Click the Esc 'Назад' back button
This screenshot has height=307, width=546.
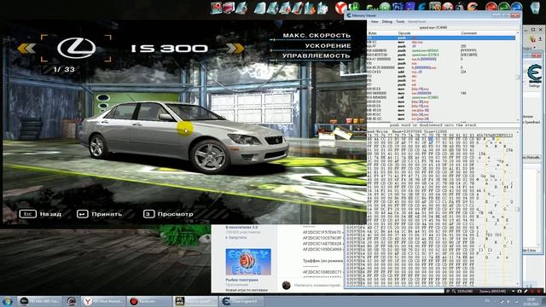40,214
